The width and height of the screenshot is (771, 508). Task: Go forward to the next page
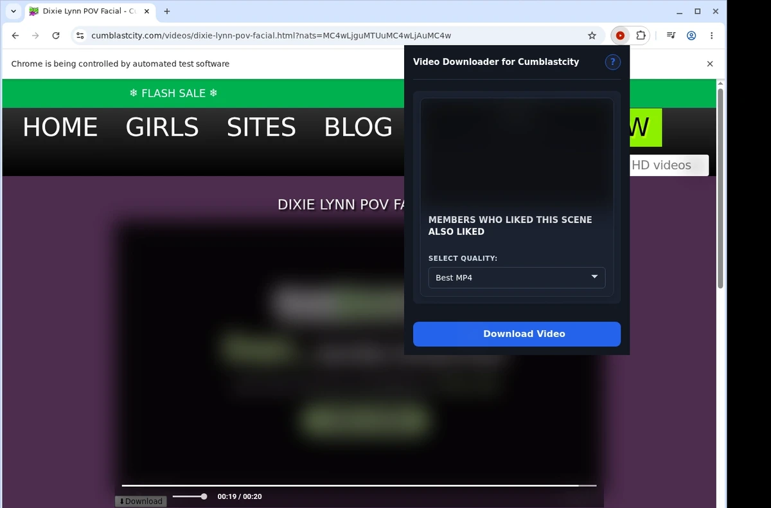pyautogui.click(x=35, y=36)
